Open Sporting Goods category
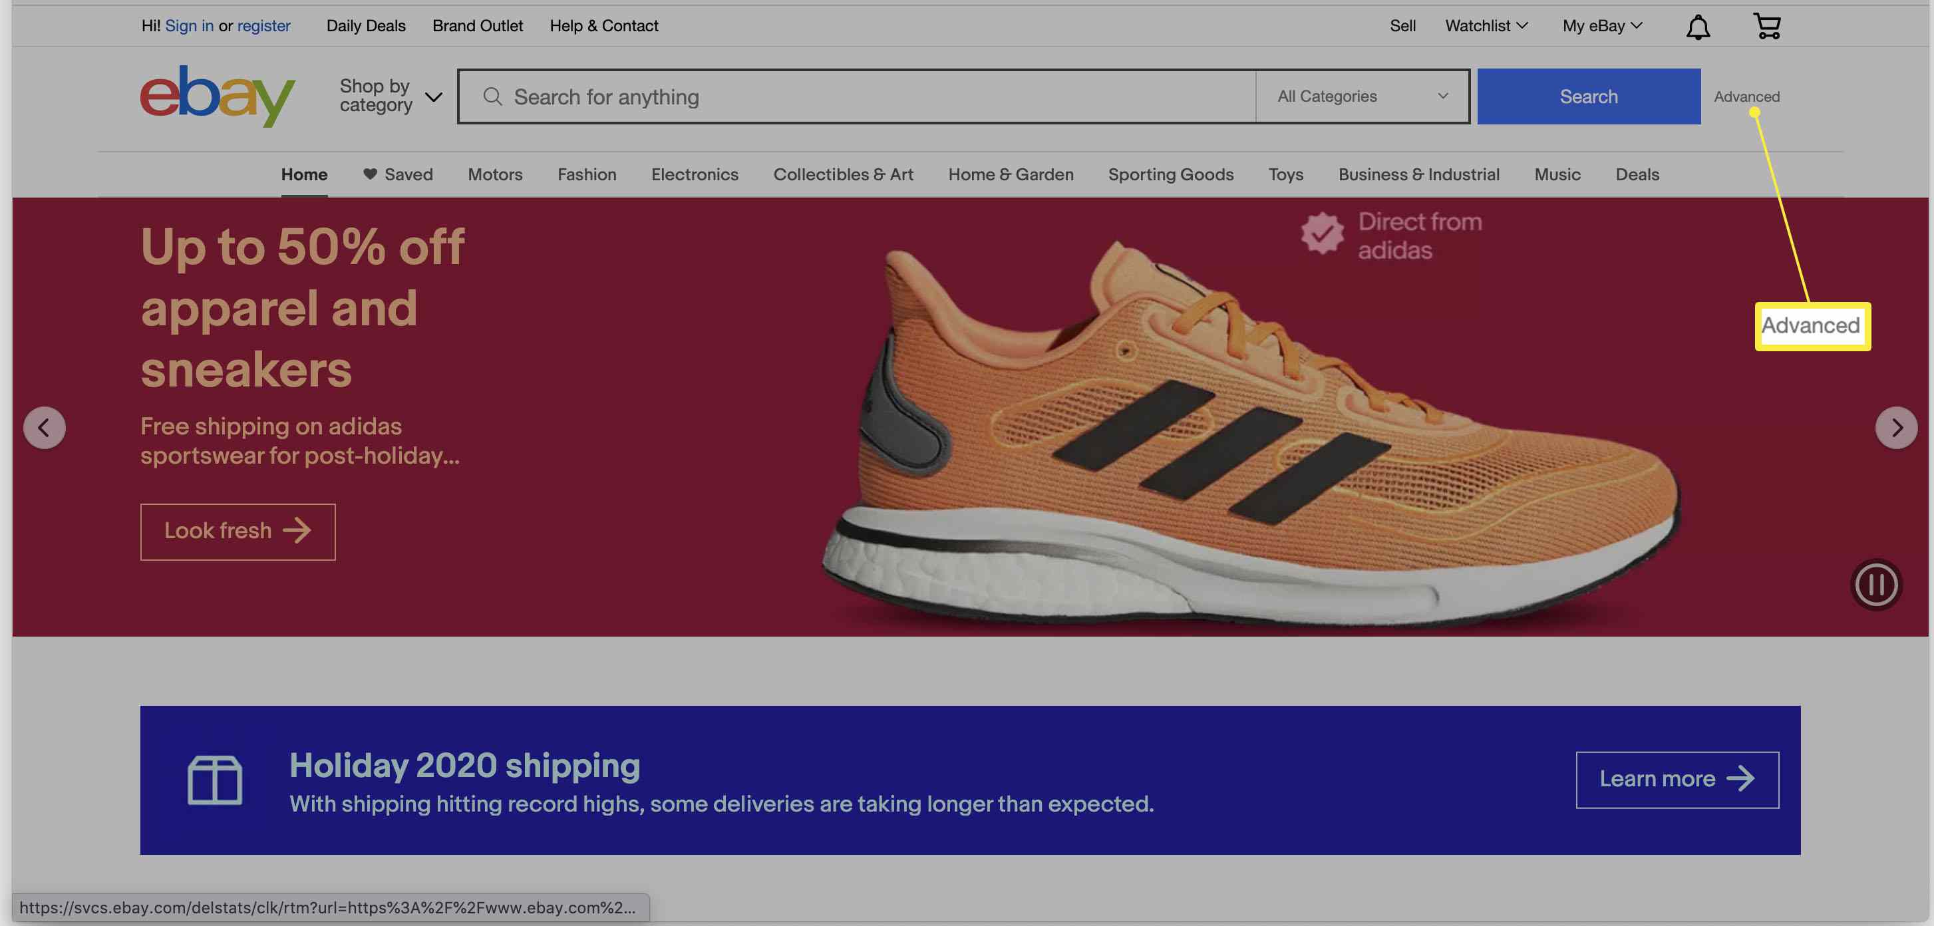 click(x=1170, y=174)
